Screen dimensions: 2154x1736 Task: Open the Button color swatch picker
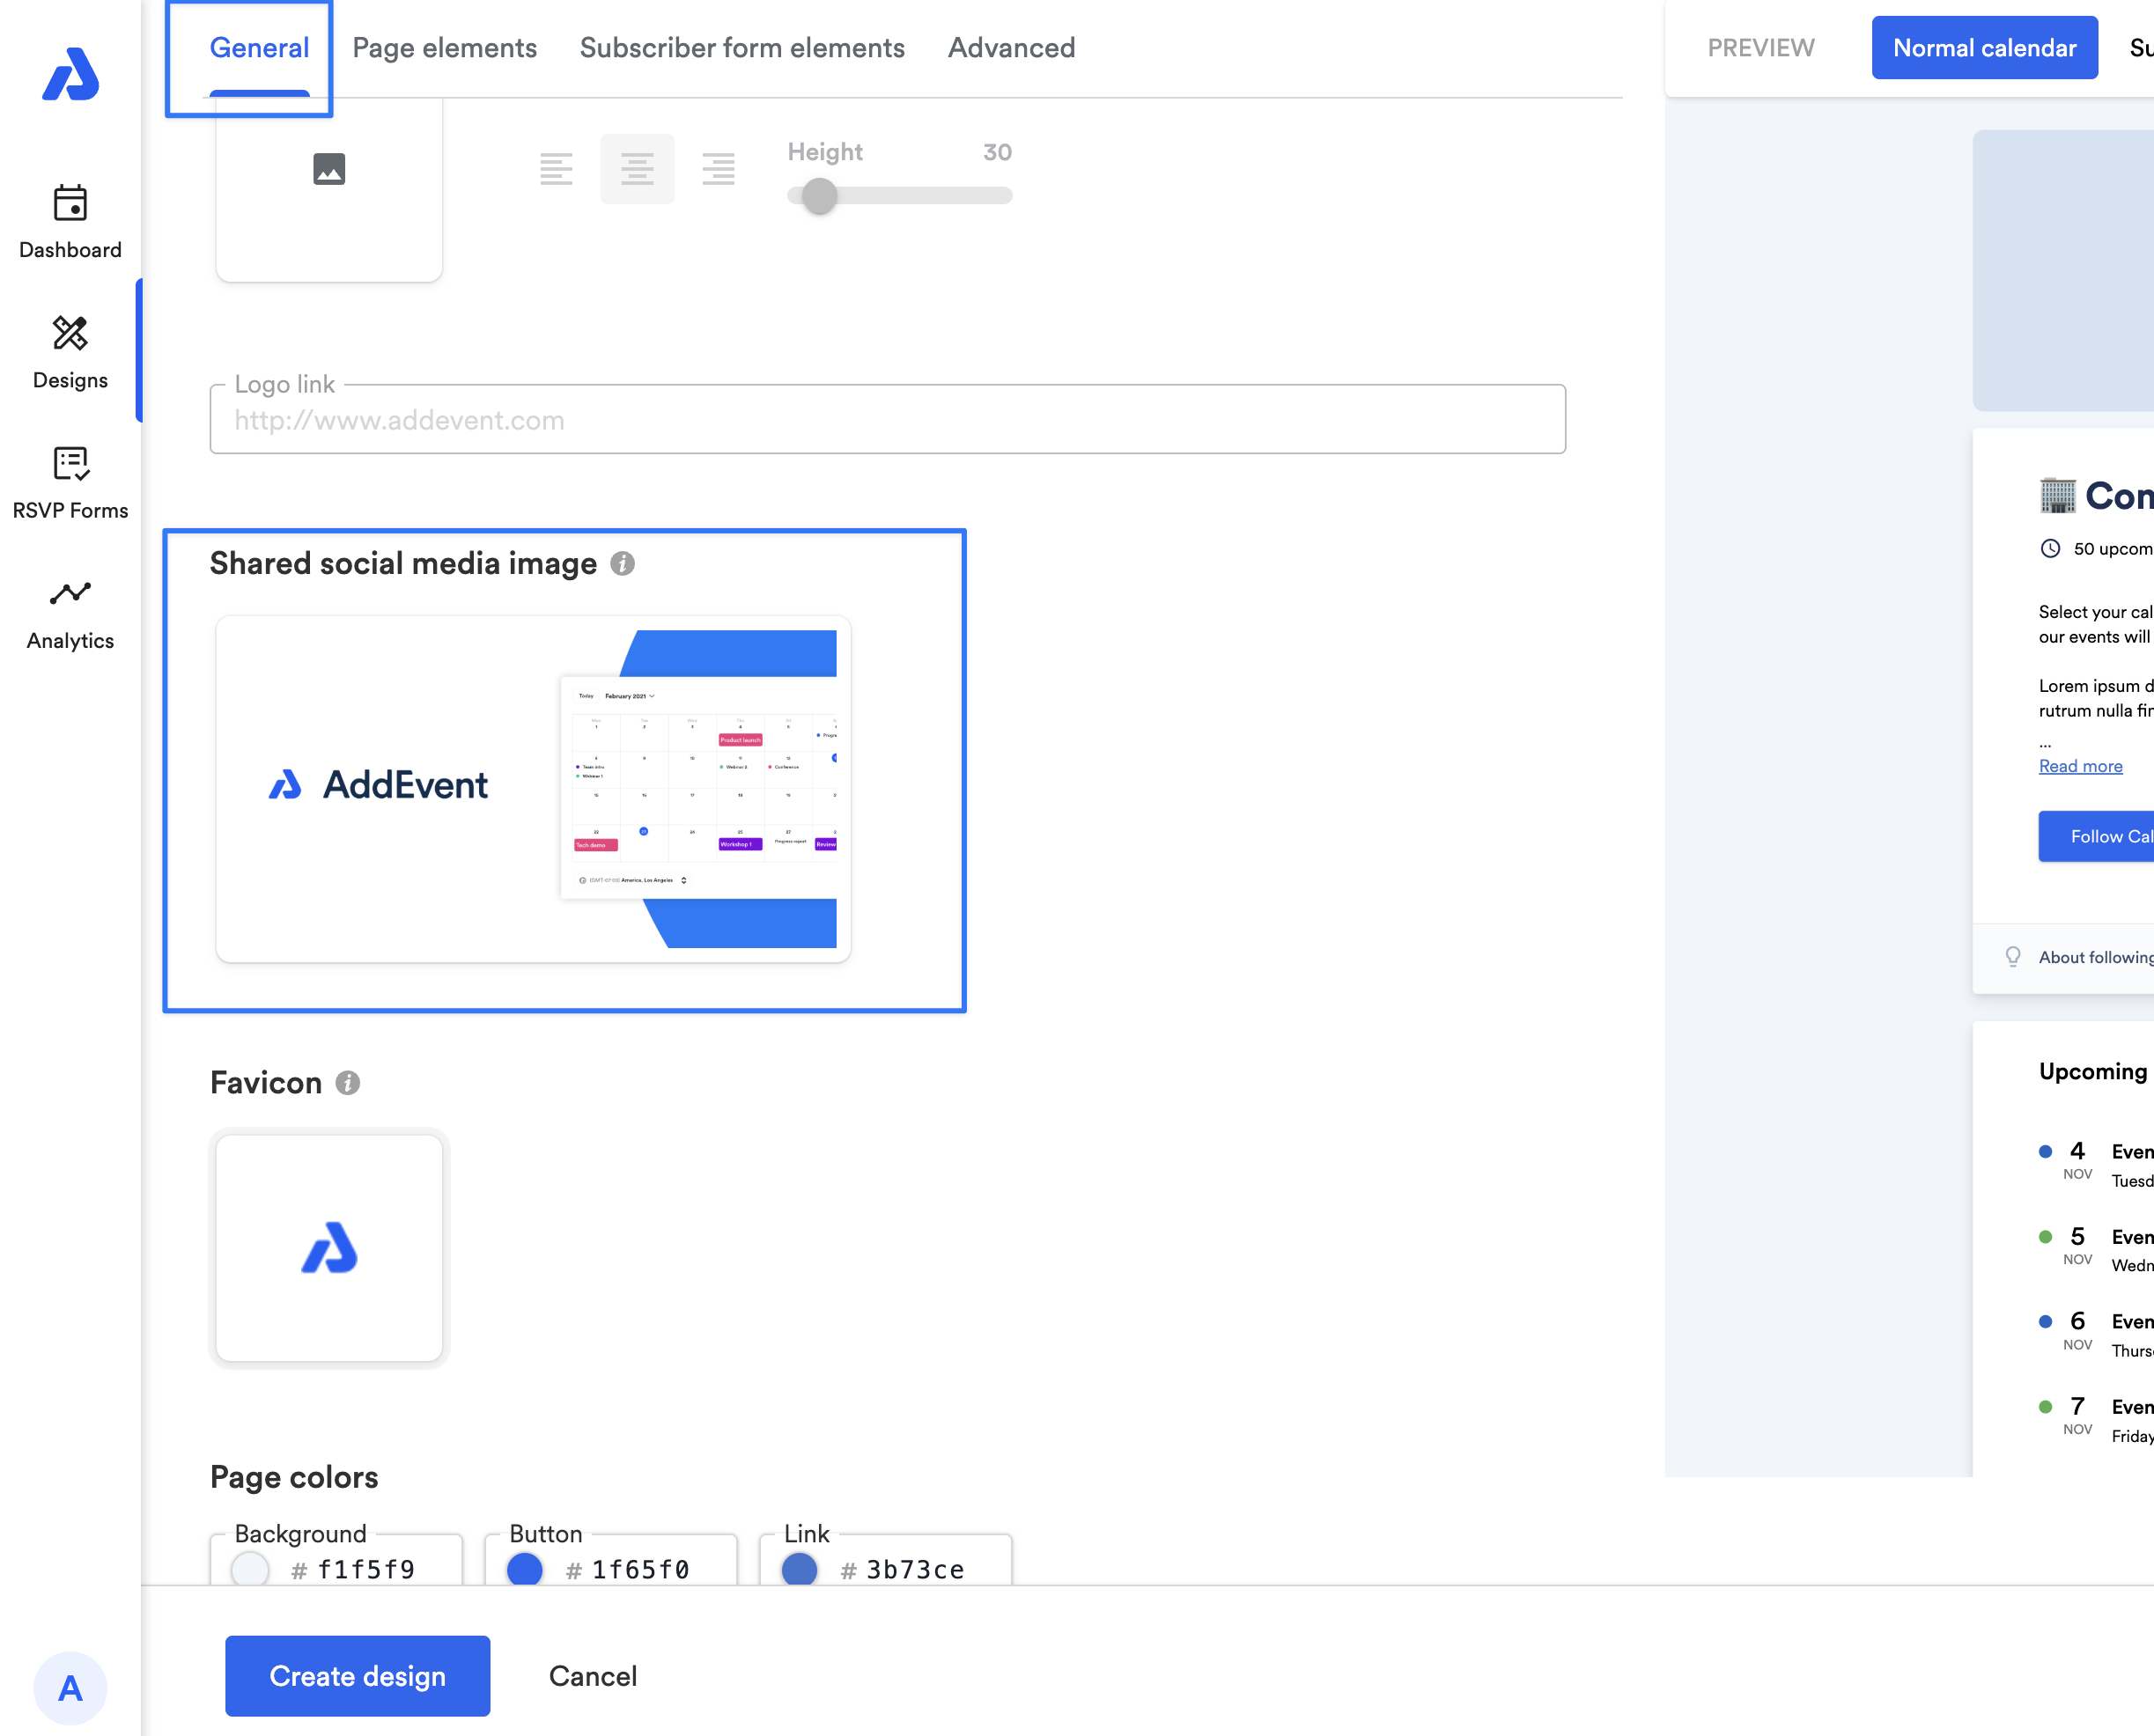pyautogui.click(x=525, y=1569)
